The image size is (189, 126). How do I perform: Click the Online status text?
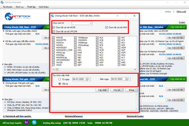click(168, 12)
